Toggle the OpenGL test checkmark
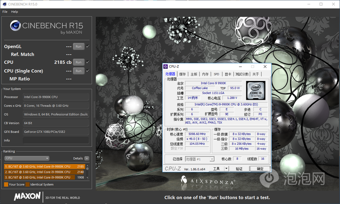 pos(88,47)
